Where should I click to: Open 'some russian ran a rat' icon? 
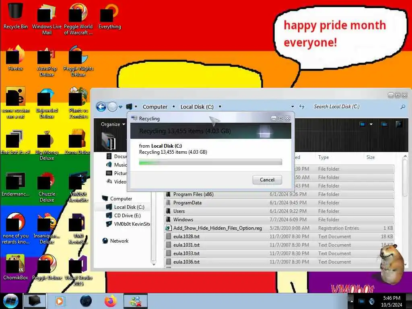(x=15, y=103)
